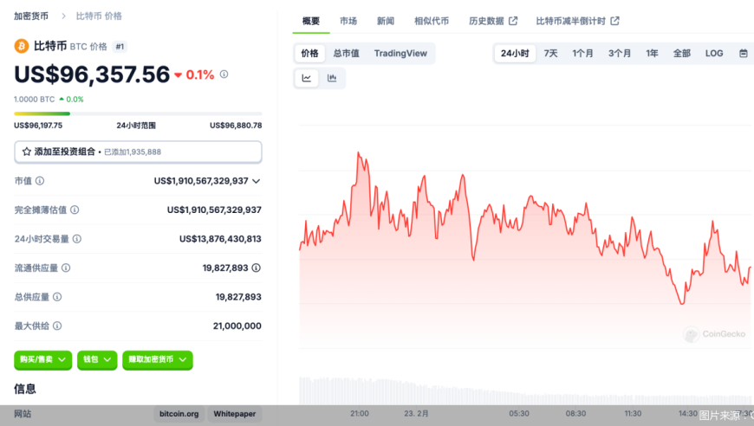Select the 24小时 time range
This screenshot has width=754, height=426.
click(x=515, y=54)
